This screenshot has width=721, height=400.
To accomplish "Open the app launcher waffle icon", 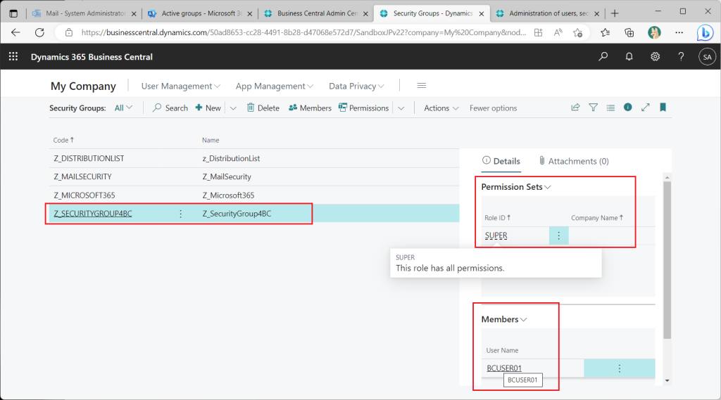I will tap(13, 56).
